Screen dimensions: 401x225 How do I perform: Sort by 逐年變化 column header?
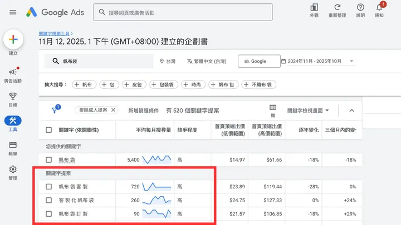(x=309, y=130)
